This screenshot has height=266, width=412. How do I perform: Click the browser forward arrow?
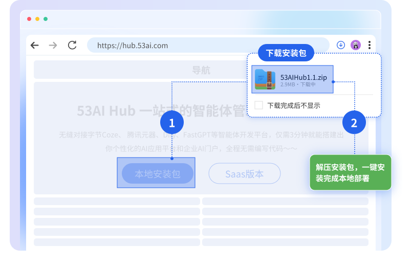point(53,46)
